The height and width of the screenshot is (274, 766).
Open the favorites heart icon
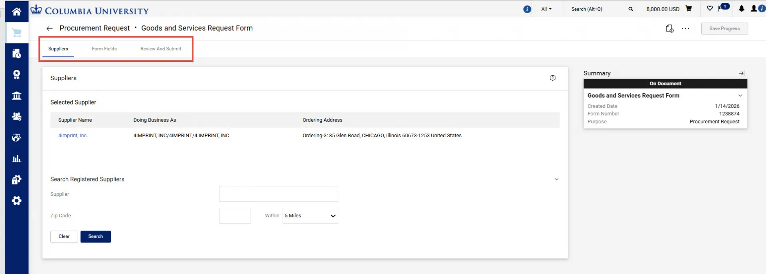(710, 8)
